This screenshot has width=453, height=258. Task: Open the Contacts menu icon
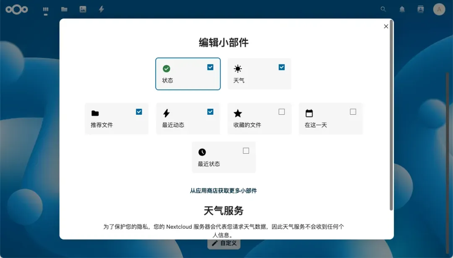click(x=421, y=10)
